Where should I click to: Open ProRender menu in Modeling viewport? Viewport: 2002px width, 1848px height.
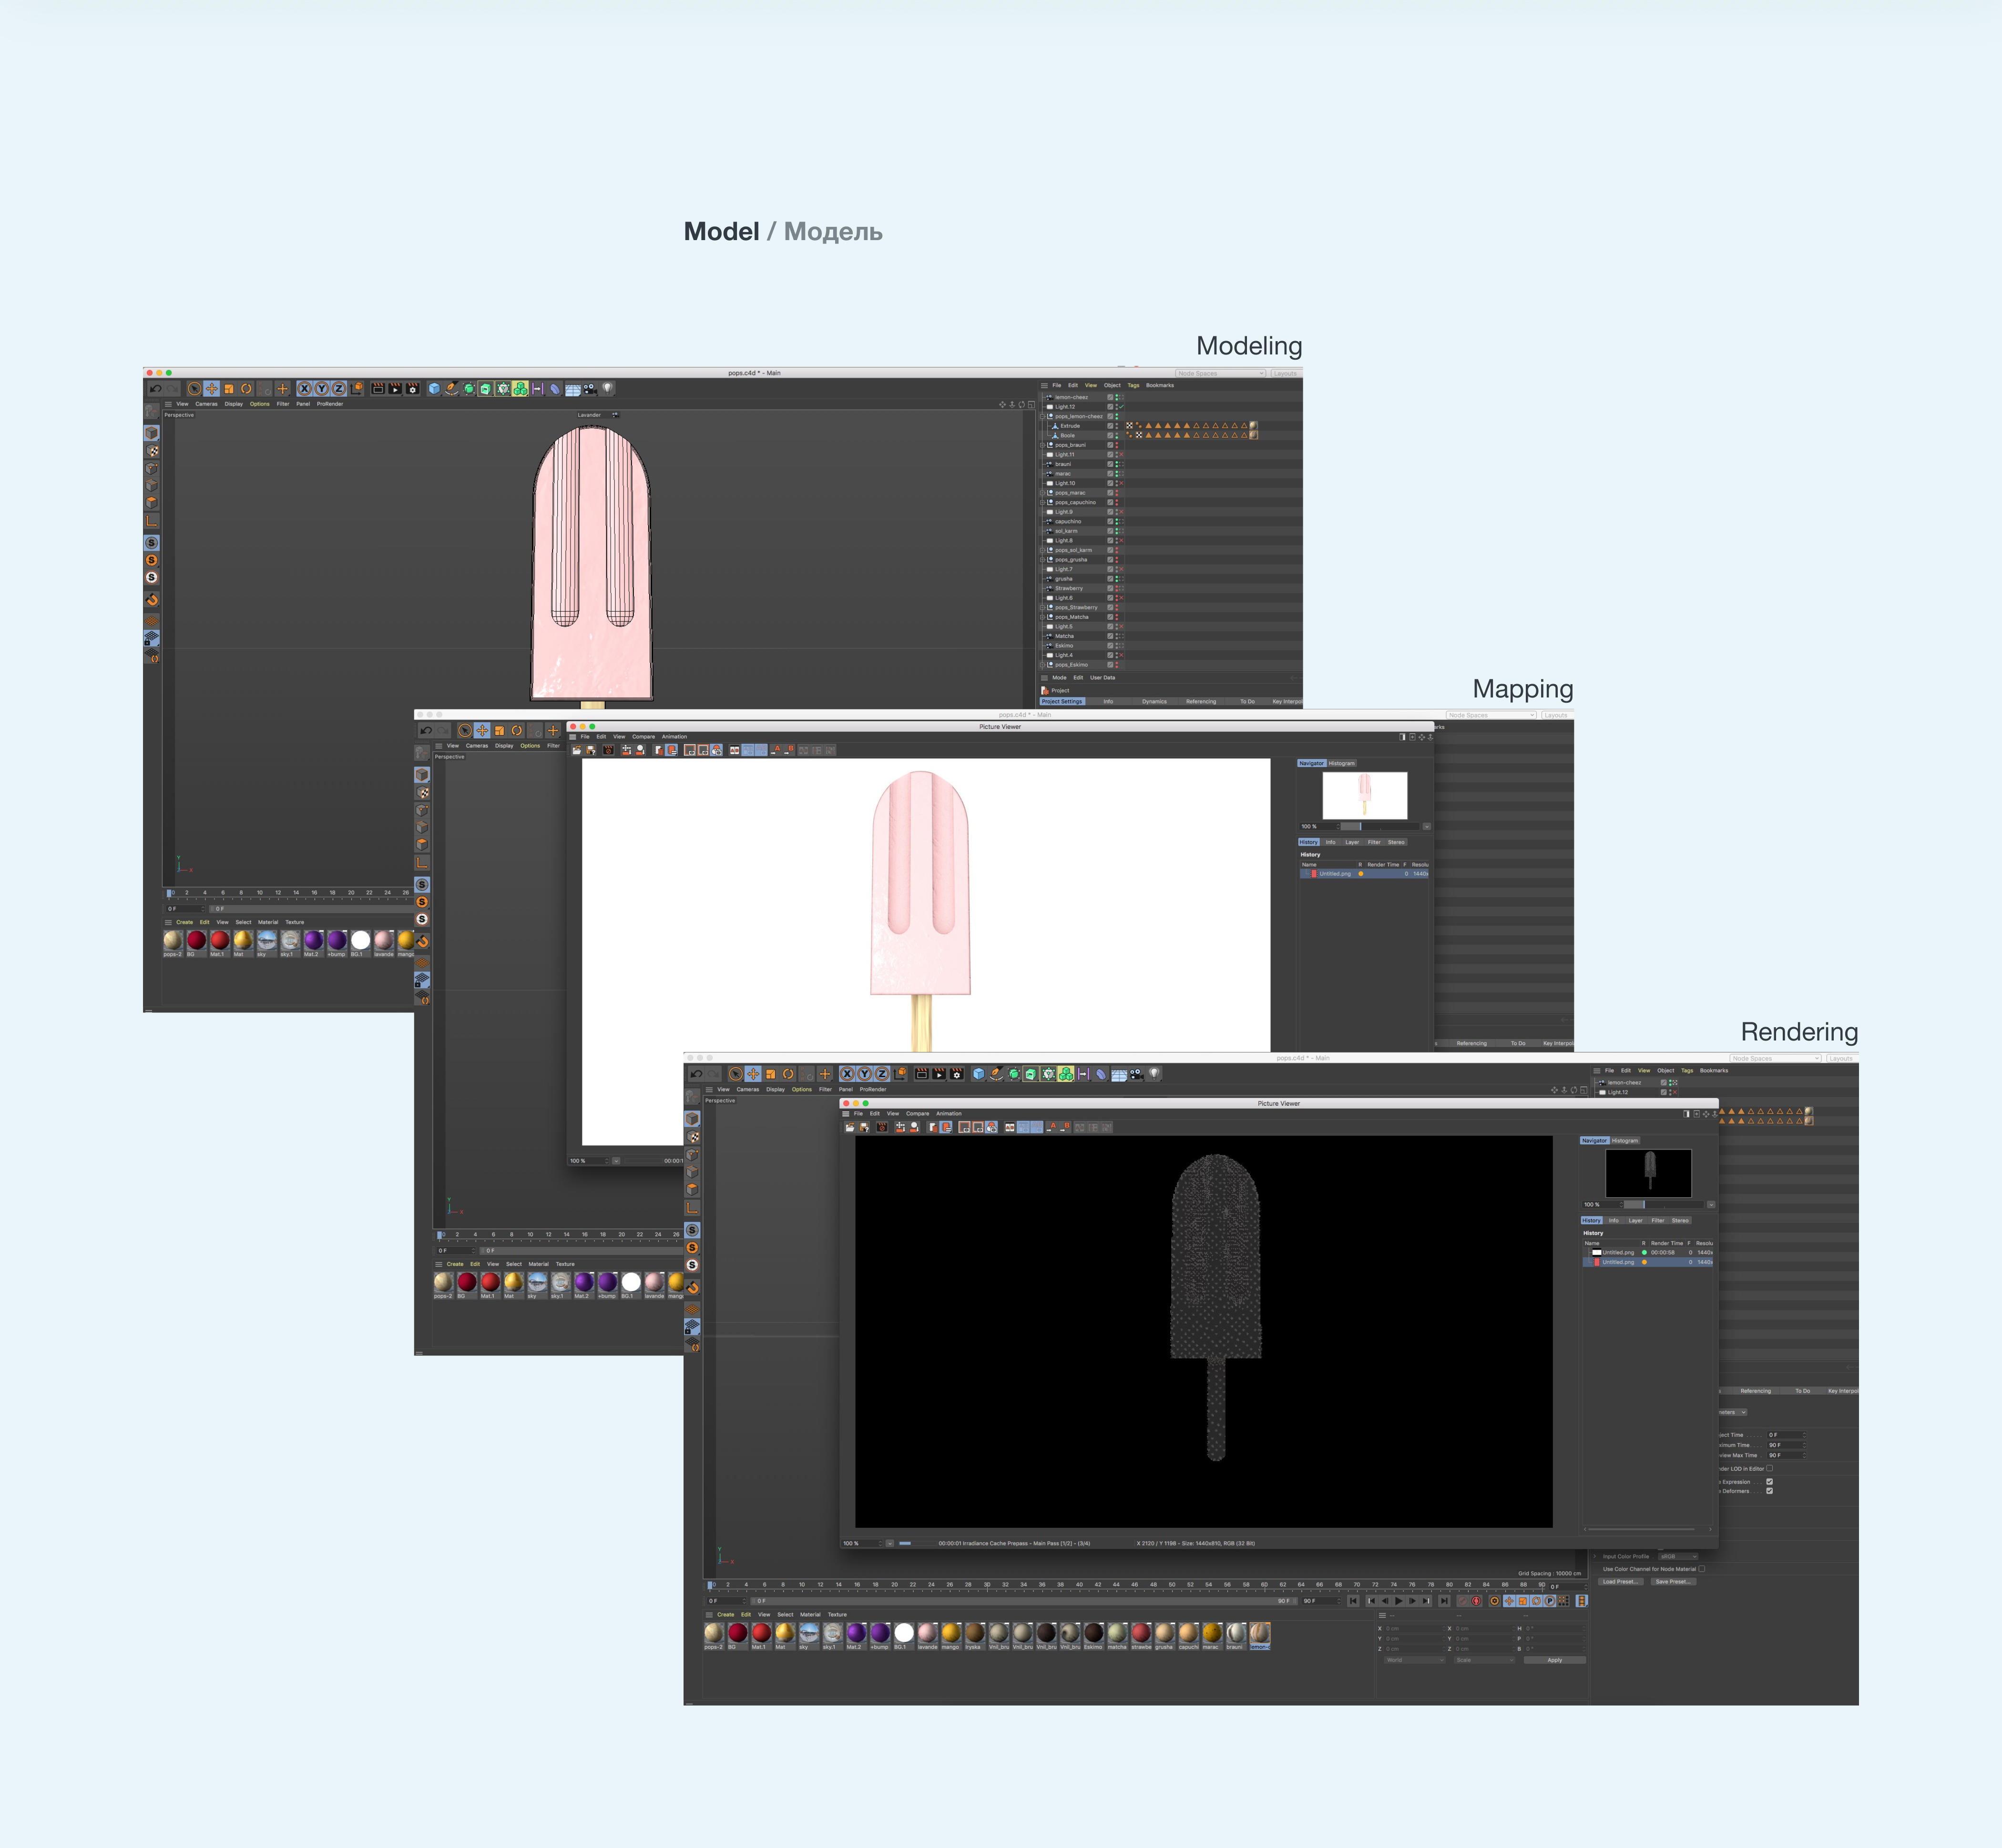click(329, 404)
